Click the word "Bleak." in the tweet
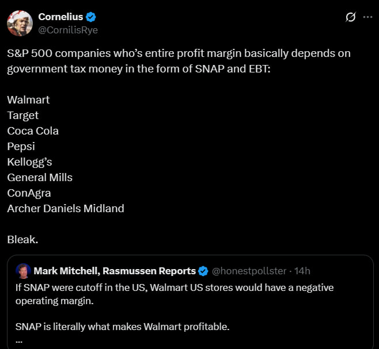 [x=22, y=239]
